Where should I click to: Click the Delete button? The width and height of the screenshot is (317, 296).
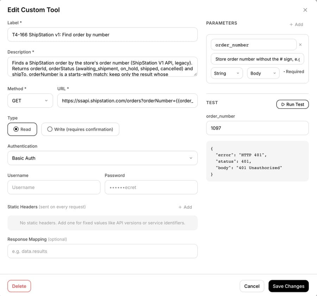19,286
